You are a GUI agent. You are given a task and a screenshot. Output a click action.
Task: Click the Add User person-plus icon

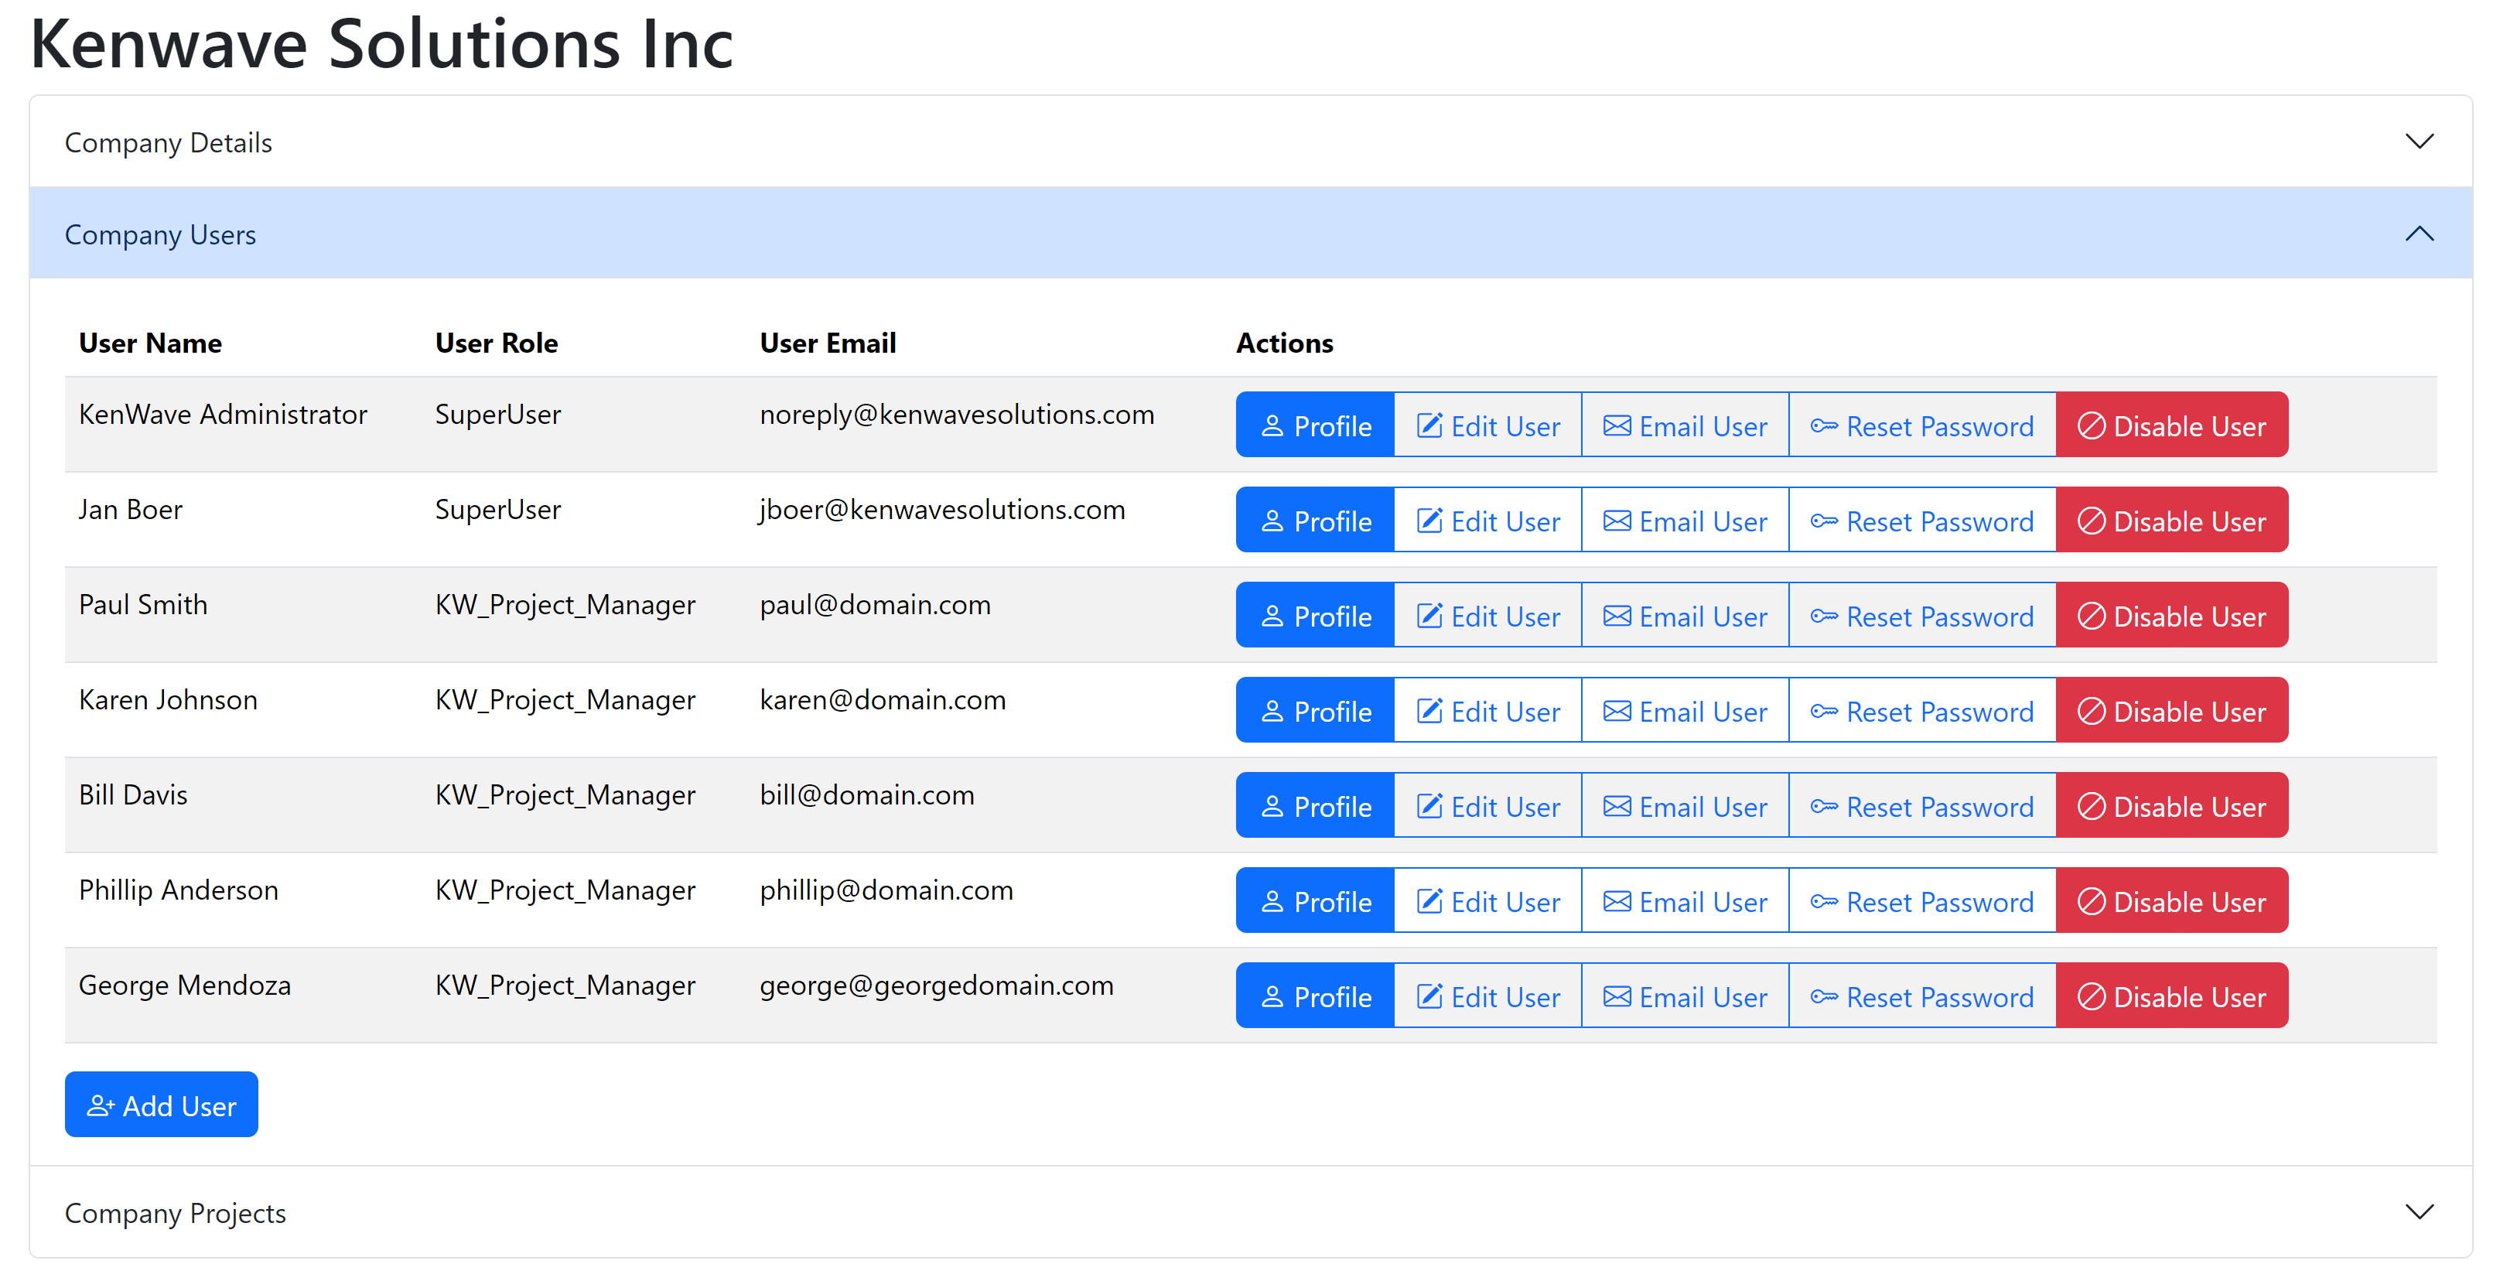[x=102, y=1105]
